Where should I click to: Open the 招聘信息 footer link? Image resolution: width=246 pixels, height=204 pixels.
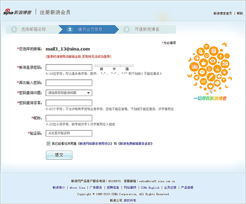tap(113, 187)
